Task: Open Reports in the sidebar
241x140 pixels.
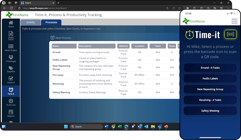Action: tap(11, 113)
